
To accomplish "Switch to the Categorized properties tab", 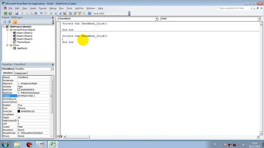I will (21, 73).
